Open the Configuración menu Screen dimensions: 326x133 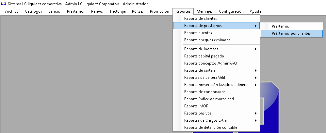click(x=231, y=11)
